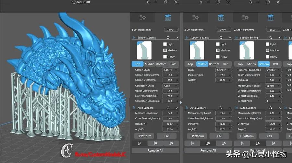Viewport: 292px width, 163px height.
Task: Toggle Medium support in the first panel
Action: coord(165,50)
